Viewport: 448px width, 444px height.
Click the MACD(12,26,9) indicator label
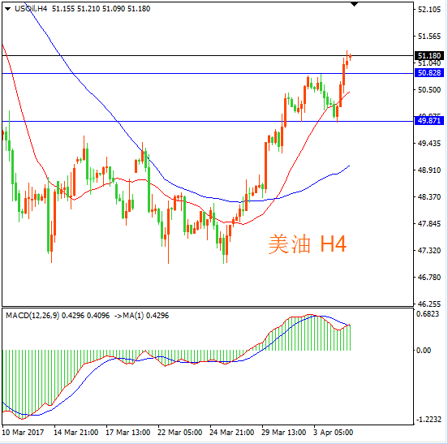[x=32, y=316]
